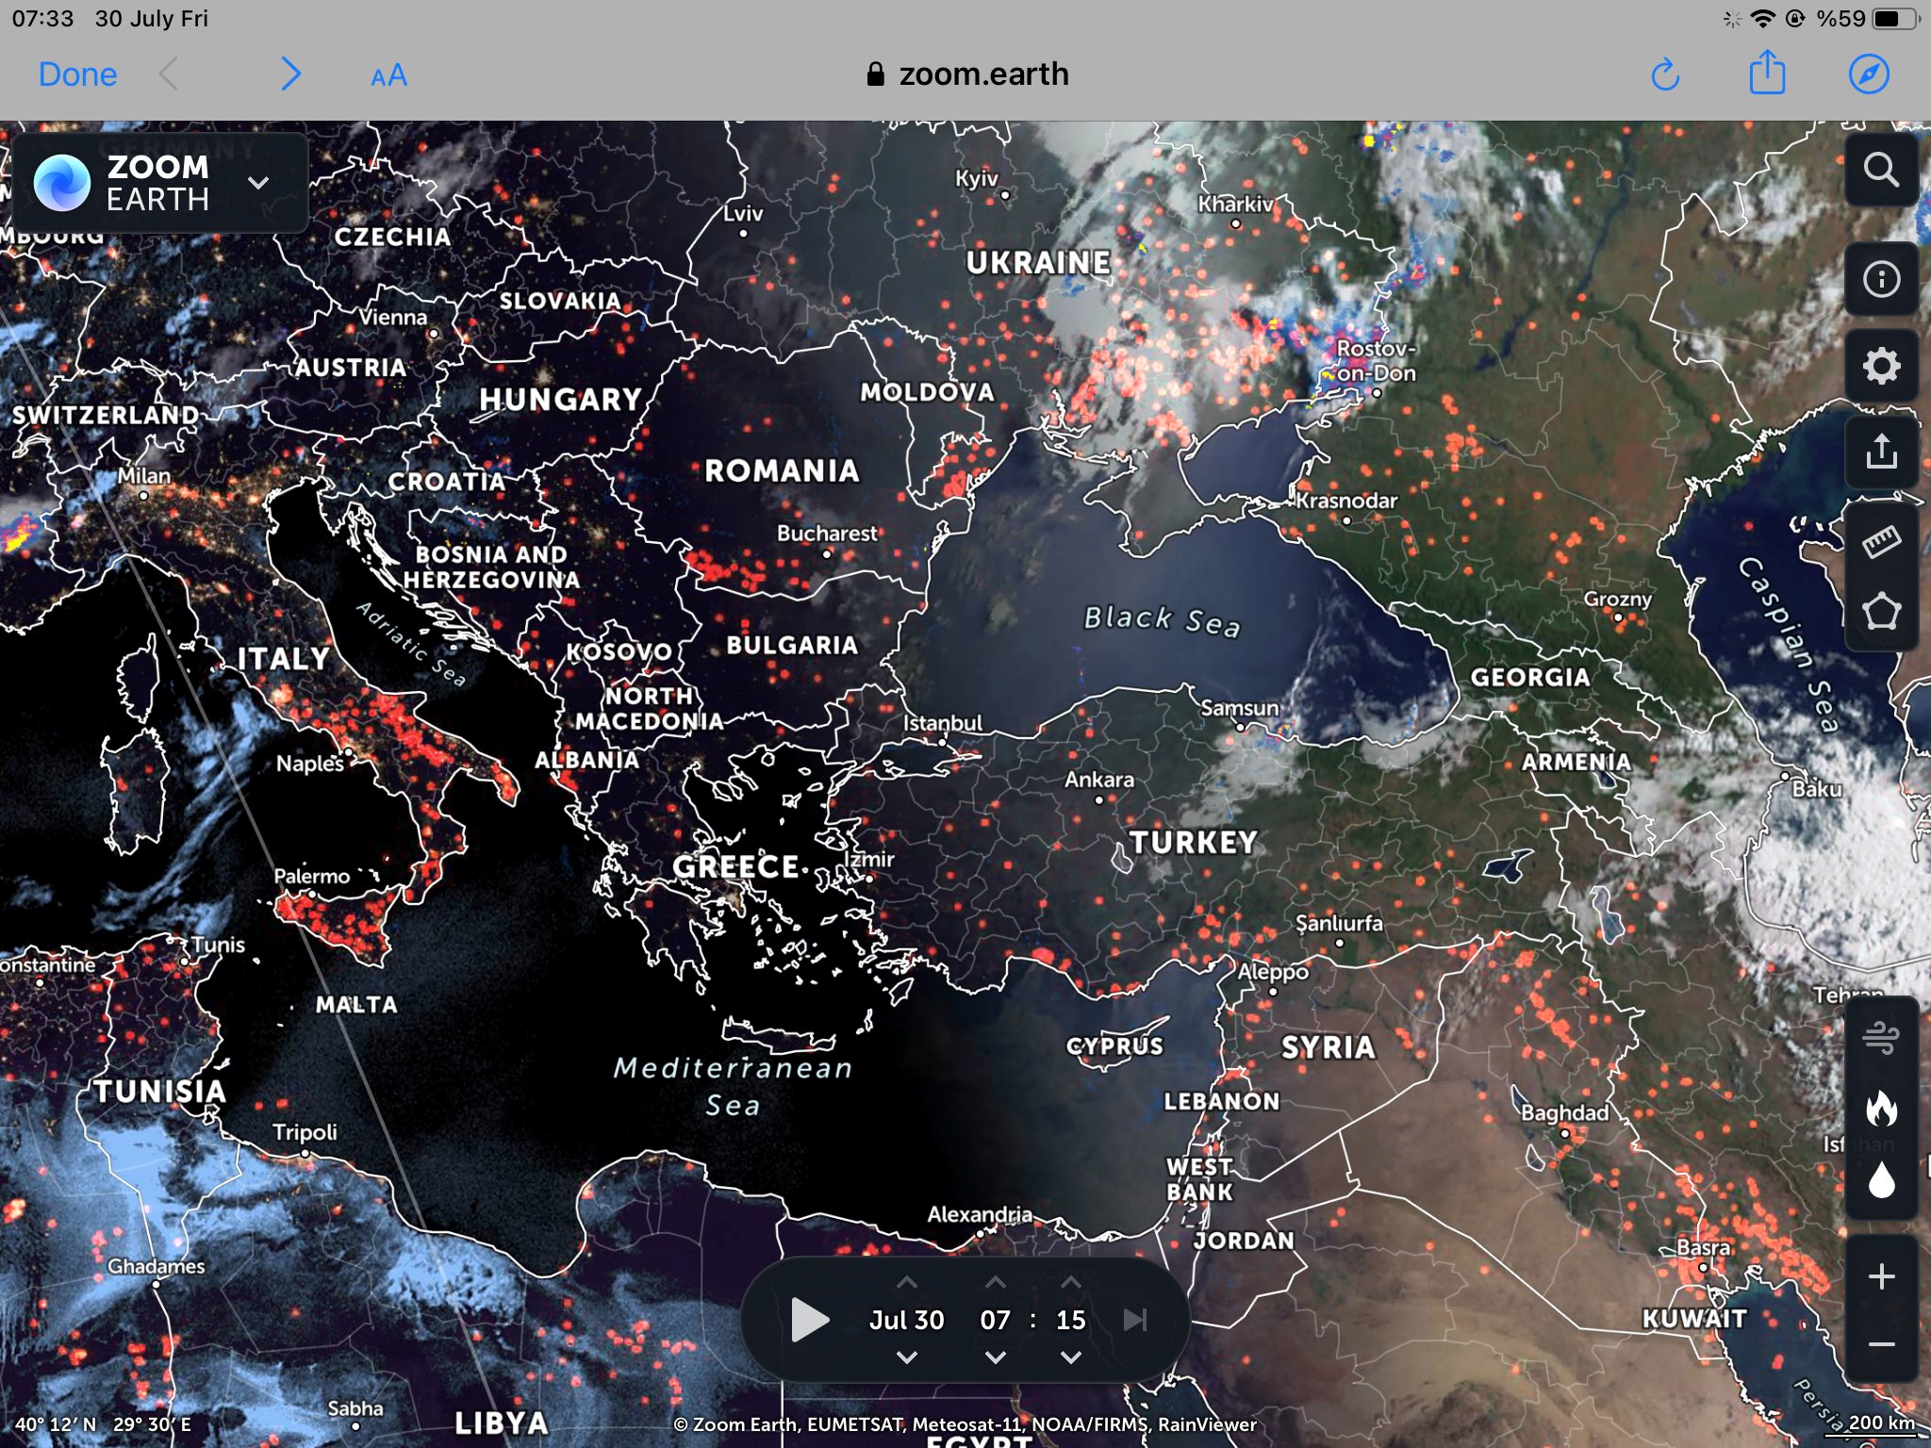
Task: Reload the zoom.earth page
Action: pos(1665,74)
